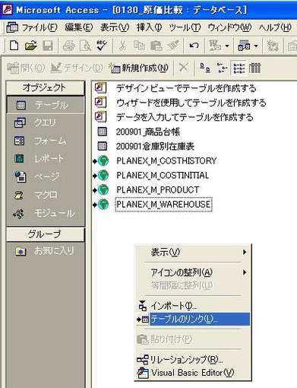This screenshot has height=388, width=297.
Task: Choose Visual Basic Editor(V) from context menu
Action: pos(193,373)
